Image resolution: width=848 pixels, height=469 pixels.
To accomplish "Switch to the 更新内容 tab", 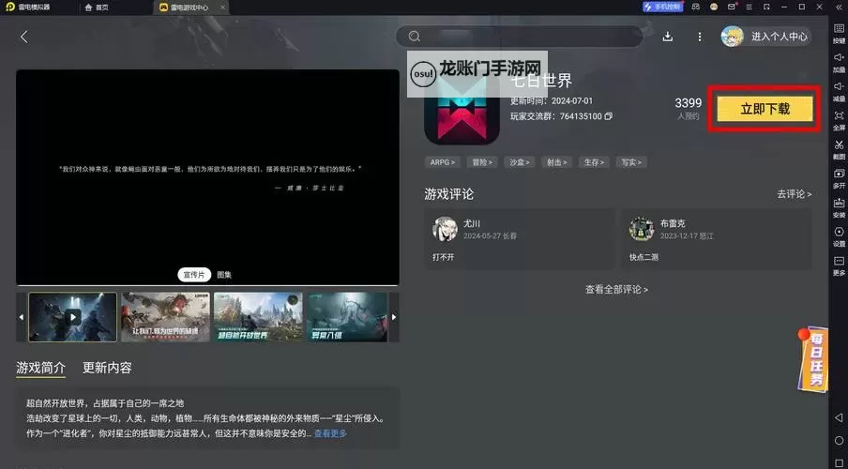I will pos(107,368).
